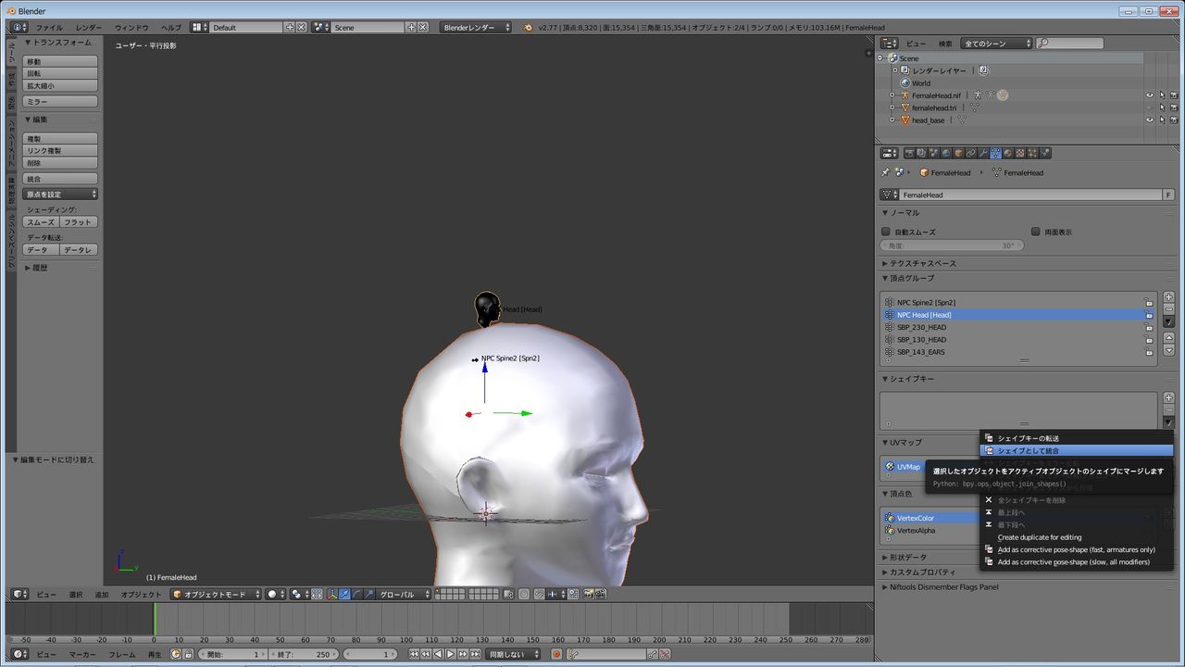The width and height of the screenshot is (1185, 667).
Task: Expand FemaleHead.nif tree node in outliner
Action: point(892,95)
